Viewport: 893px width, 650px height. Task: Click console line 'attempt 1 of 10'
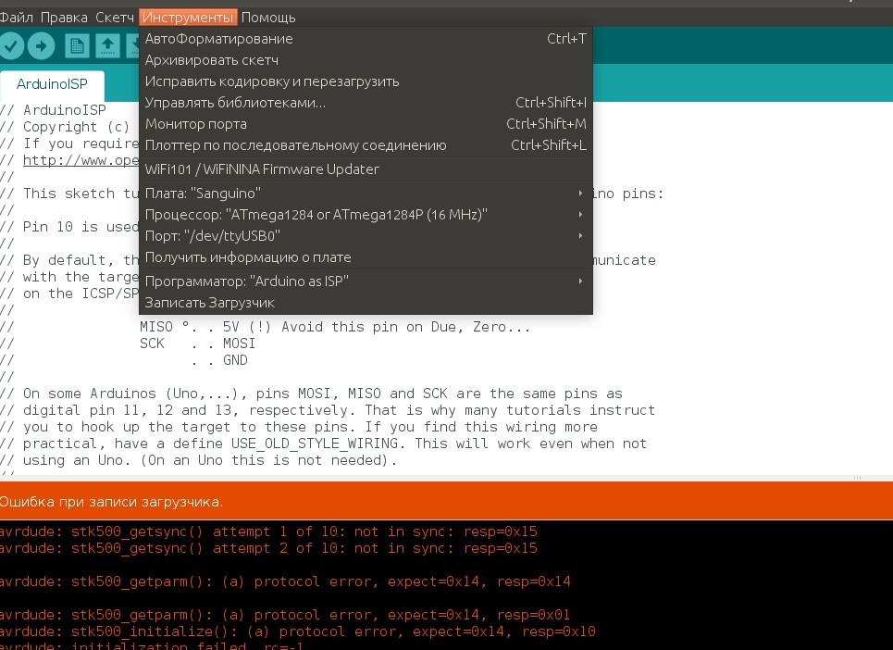[x=268, y=531]
